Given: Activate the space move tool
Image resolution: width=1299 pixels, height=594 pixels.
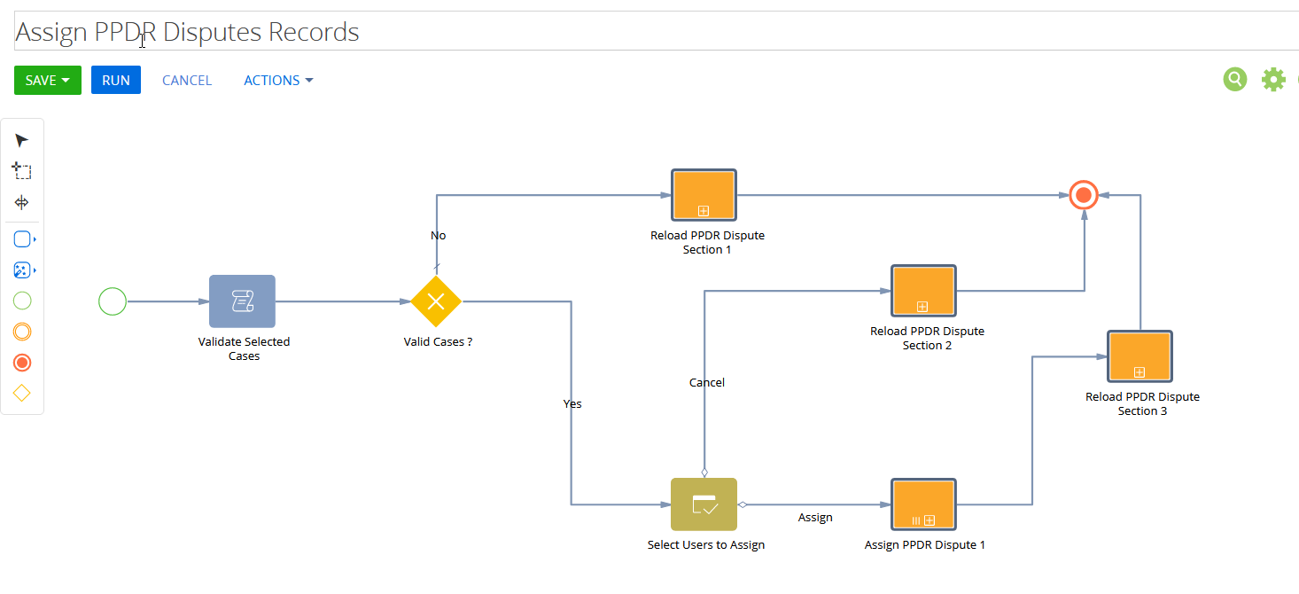Looking at the screenshot, I should click(x=22, y=202).
